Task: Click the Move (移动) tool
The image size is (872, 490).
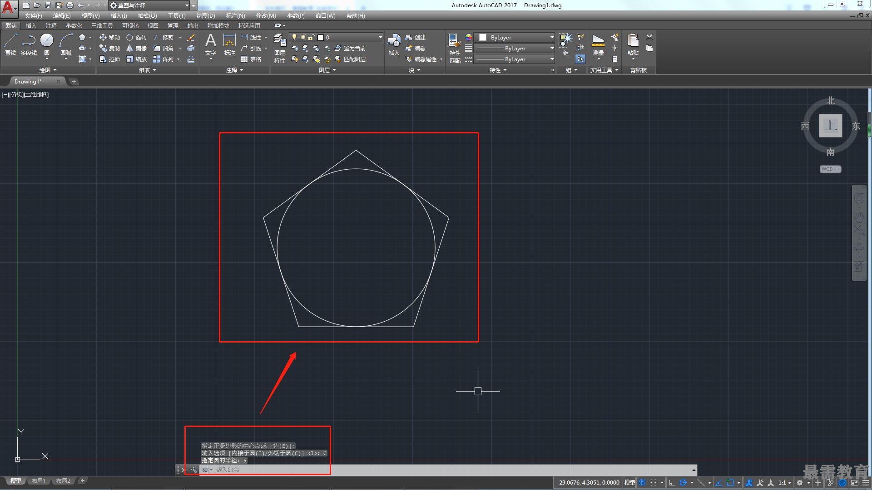Action: (109, 37)
